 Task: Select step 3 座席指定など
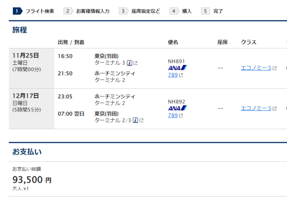(x=140, y=11)
